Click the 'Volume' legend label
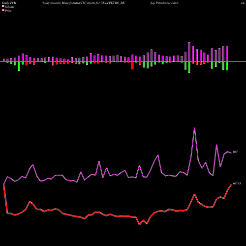This screenshot has height=246, width=246. [x=9, y=7]
